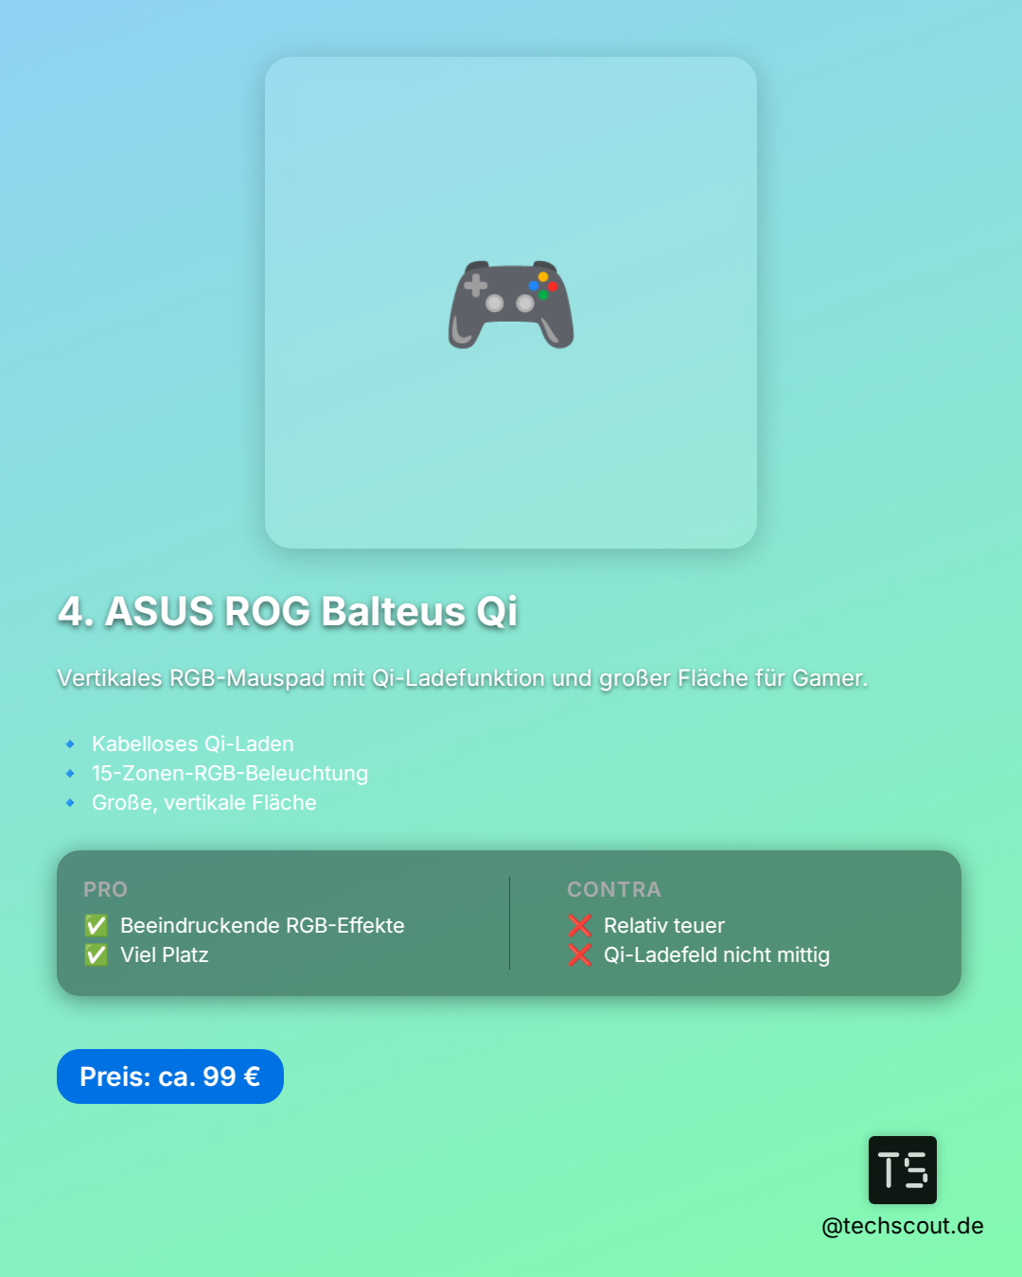Screen dimensions: 1022x1277
Task: Click the green checkmark beside Viel Platz
Action: click(x=97, y=954)
